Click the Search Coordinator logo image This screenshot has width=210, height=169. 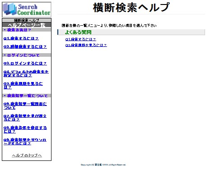tap(27, 9)
